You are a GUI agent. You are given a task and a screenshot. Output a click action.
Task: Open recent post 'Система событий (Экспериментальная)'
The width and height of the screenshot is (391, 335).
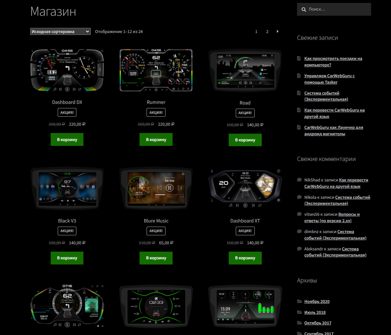tap(326, 96)
